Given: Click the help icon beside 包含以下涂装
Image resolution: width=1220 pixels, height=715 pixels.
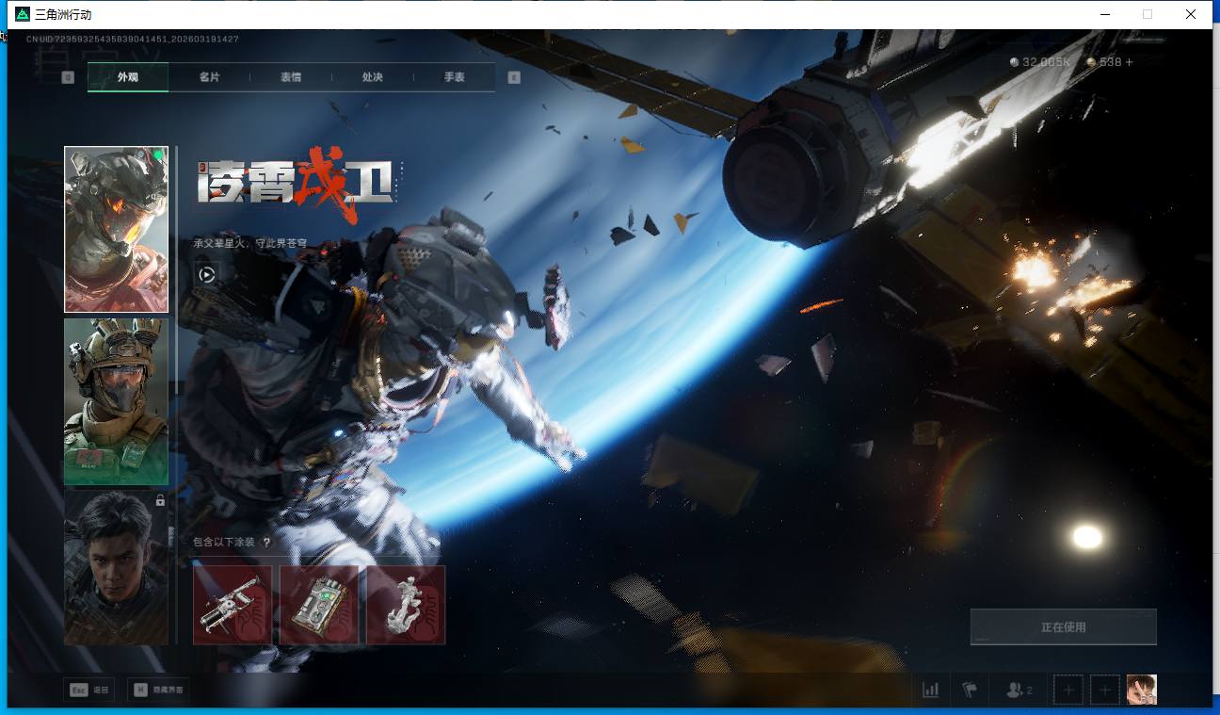Looking at the screenshot, I should [266, 543].
